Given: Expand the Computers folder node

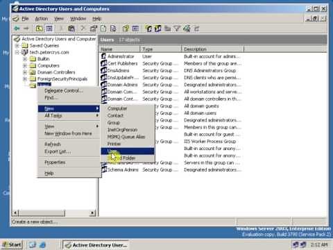Looking at the screenshot, I should [25, 66].
